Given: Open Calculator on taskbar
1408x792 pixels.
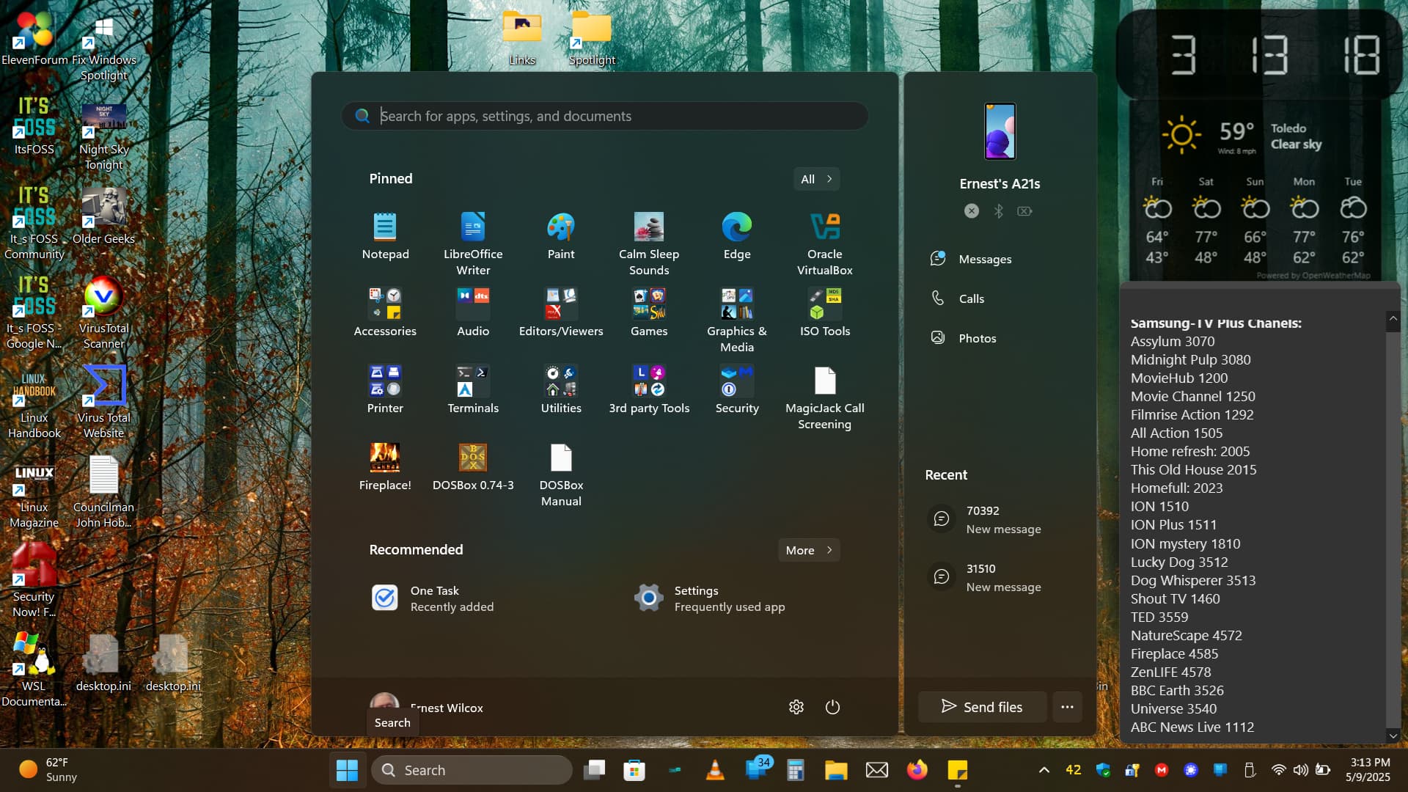Looking at the screenshot, I should tap(796, 770).
